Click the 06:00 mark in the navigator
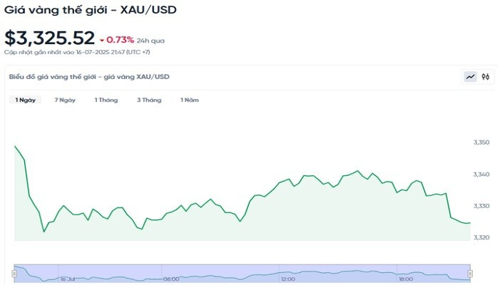 tap(171, 279)
